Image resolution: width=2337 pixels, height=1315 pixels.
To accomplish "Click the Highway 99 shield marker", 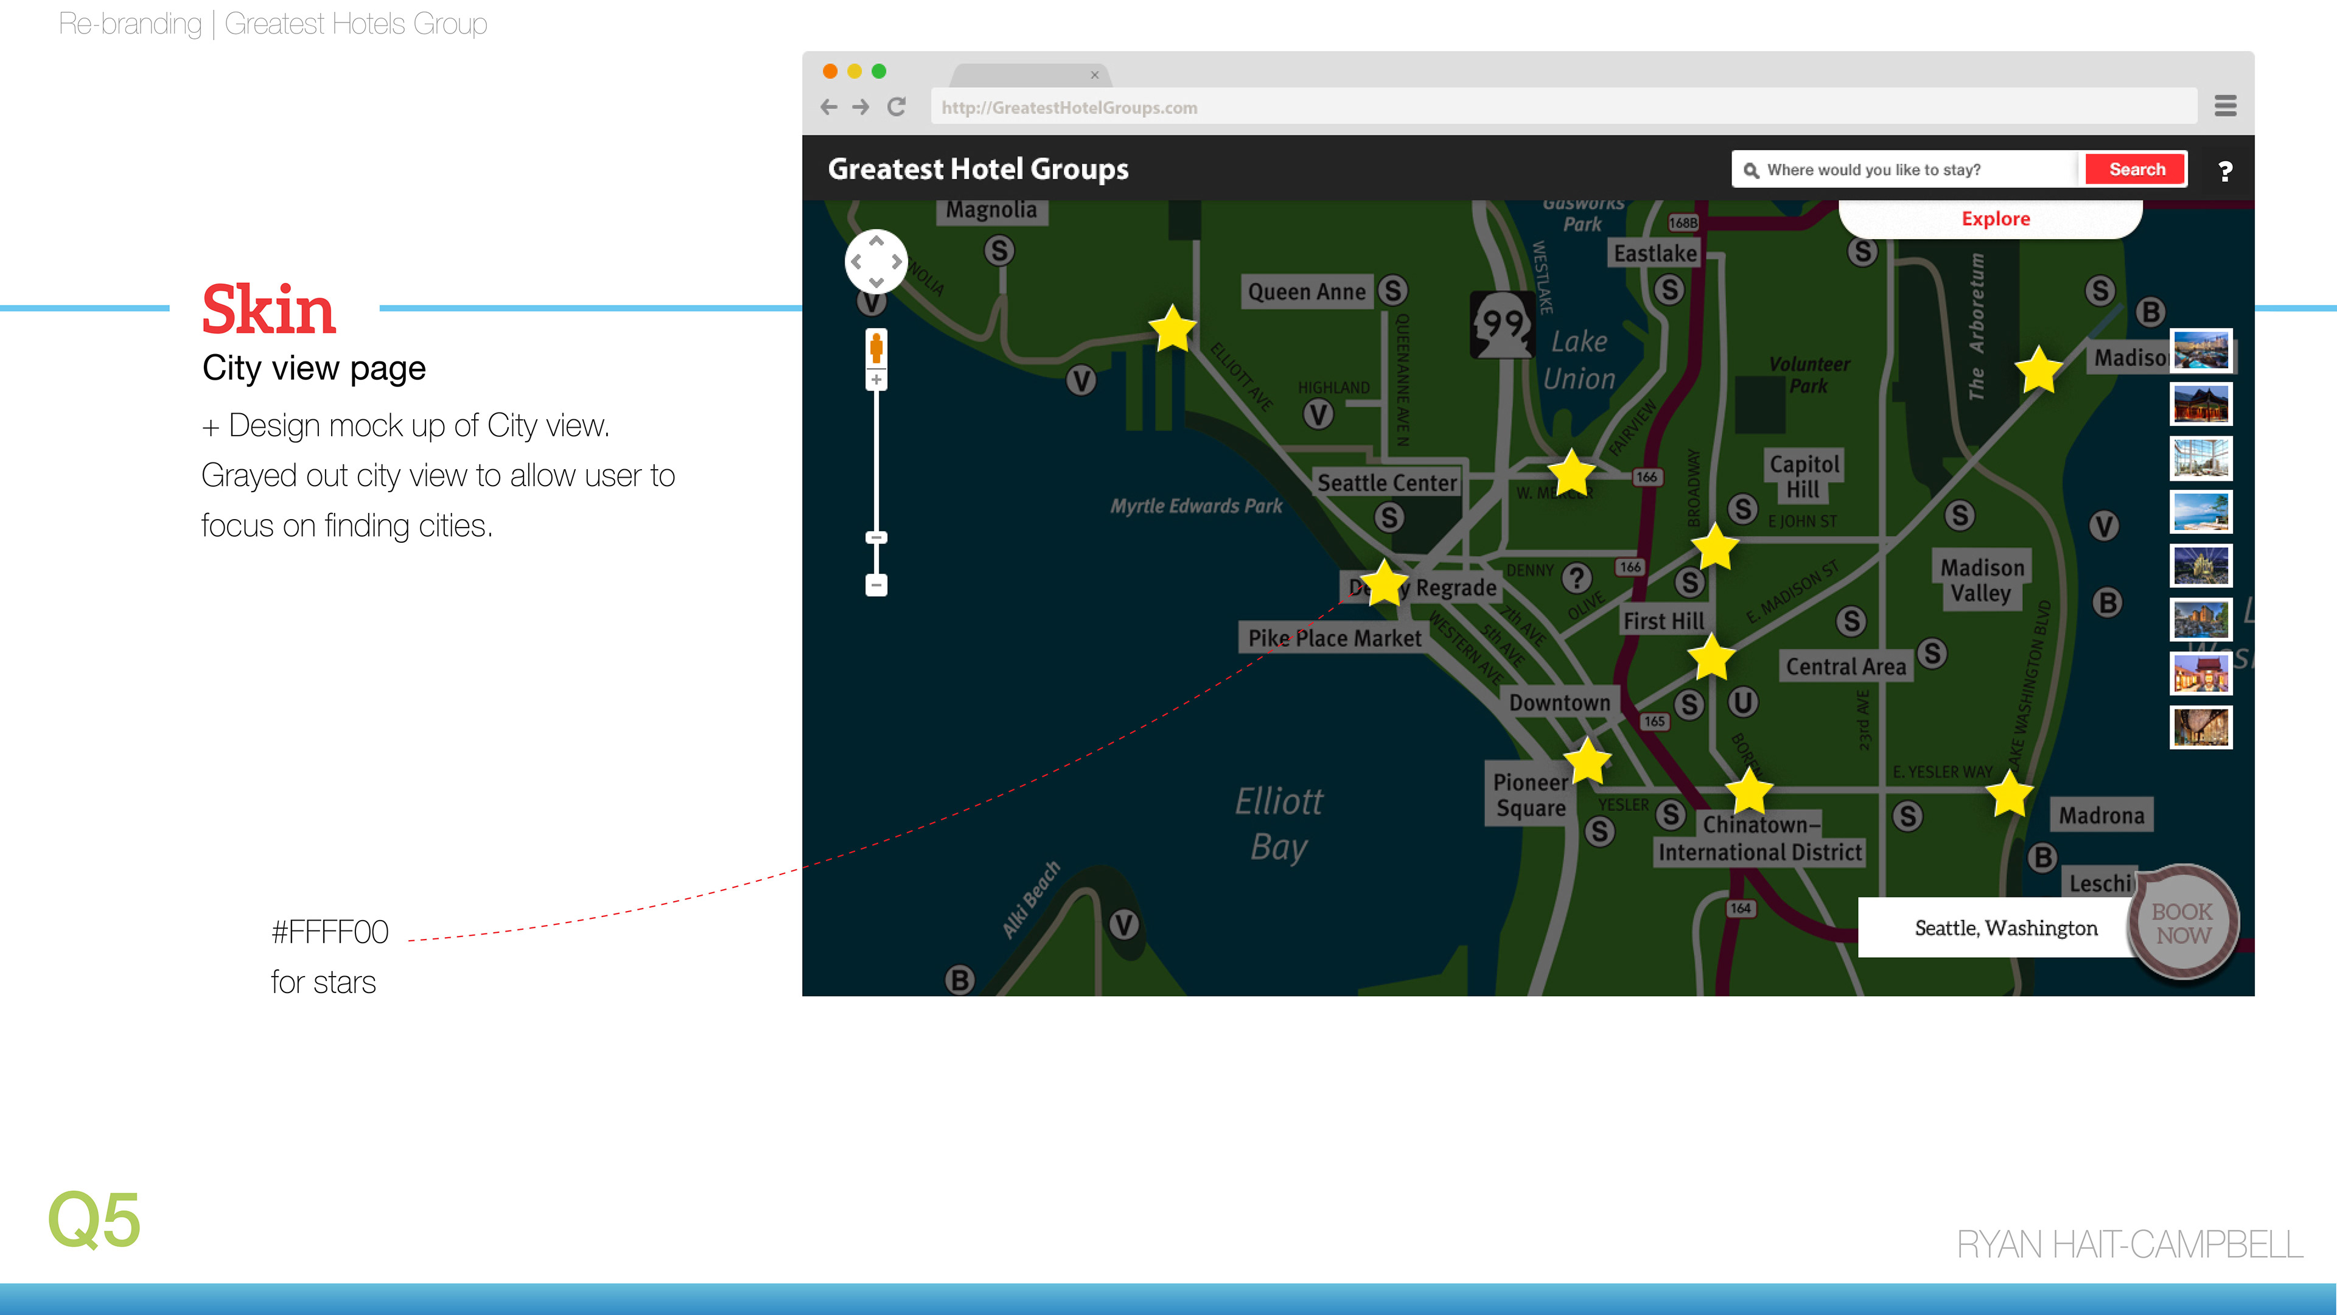I will pyautogui.click(x=1503, y=324).
